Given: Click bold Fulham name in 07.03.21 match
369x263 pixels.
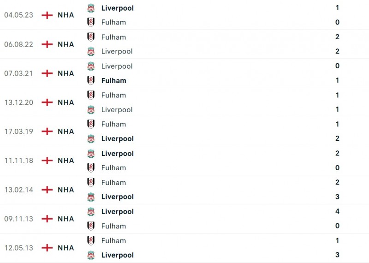Looking at the screenshot, I should [113, 80].
